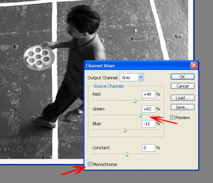Click the Channel Mixer title bar
This screenshot has width=213, height=183.
click(135, 66)
